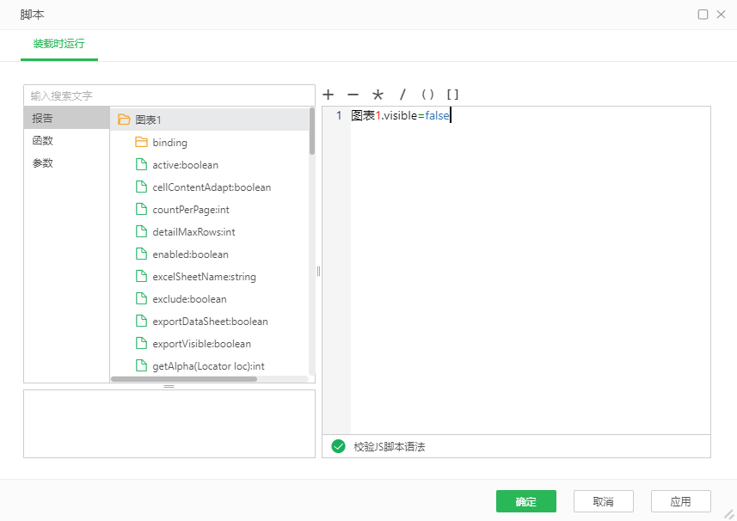Collapse the 图表1 folder node

coord(124,120)
